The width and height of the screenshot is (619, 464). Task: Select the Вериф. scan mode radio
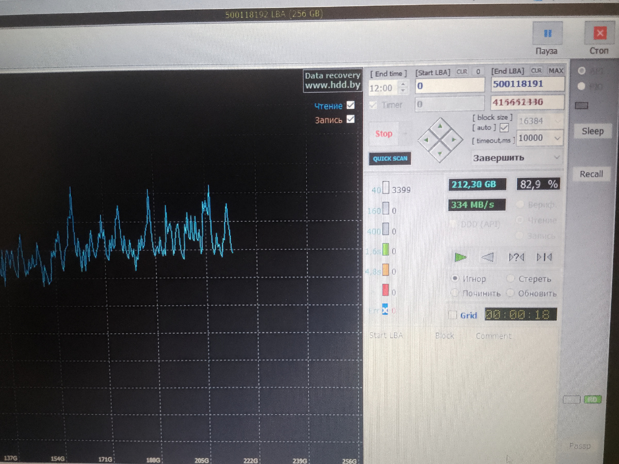click(519, 204)
